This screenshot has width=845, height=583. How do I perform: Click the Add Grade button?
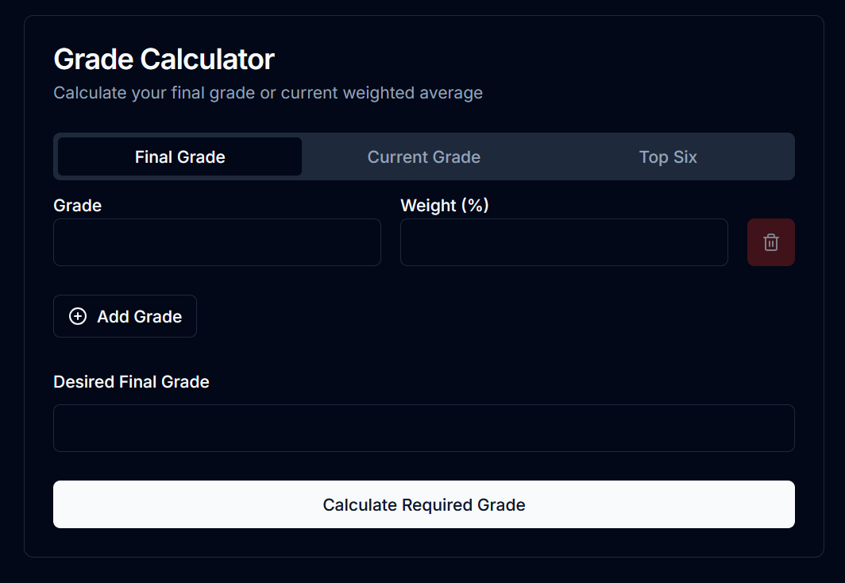[125, 316]
